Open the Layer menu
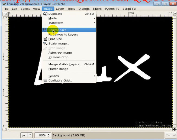 tap(60, 9)
